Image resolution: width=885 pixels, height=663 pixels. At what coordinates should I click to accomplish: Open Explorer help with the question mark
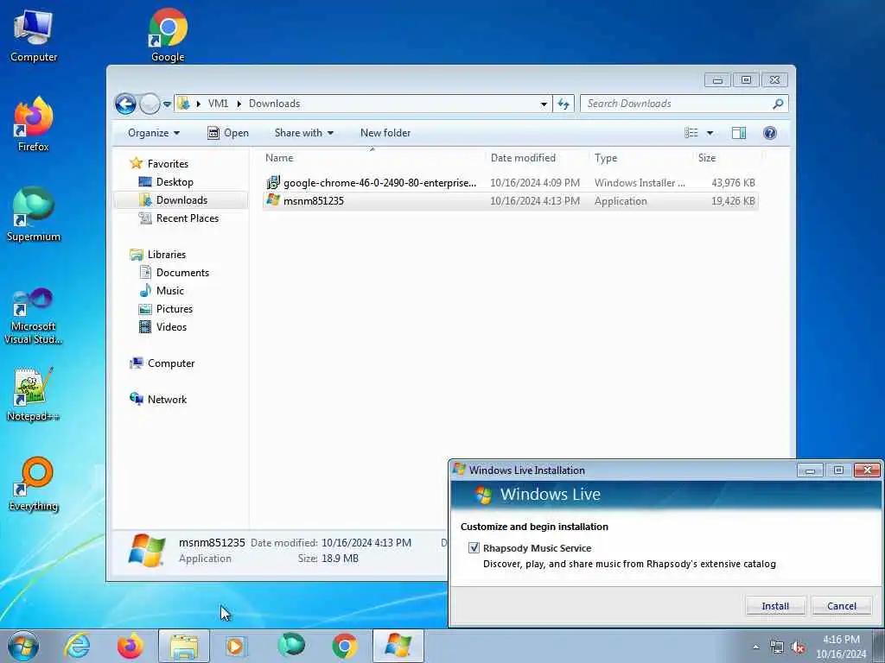click(x=769, y=133)
